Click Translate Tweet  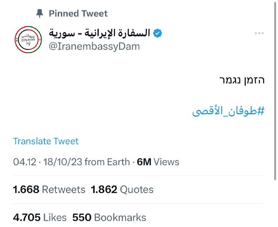(46, 141)
